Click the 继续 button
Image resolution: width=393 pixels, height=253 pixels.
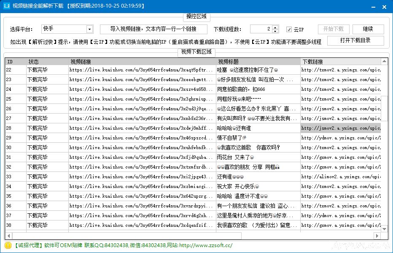click(368, 29)
